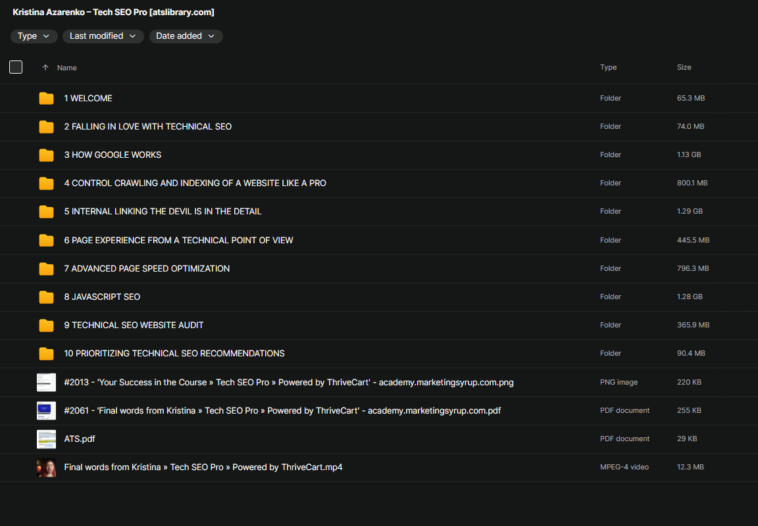
Task: Click the 8 JAVASCRIPT SEO folder icon
Action: click(47, 297)
